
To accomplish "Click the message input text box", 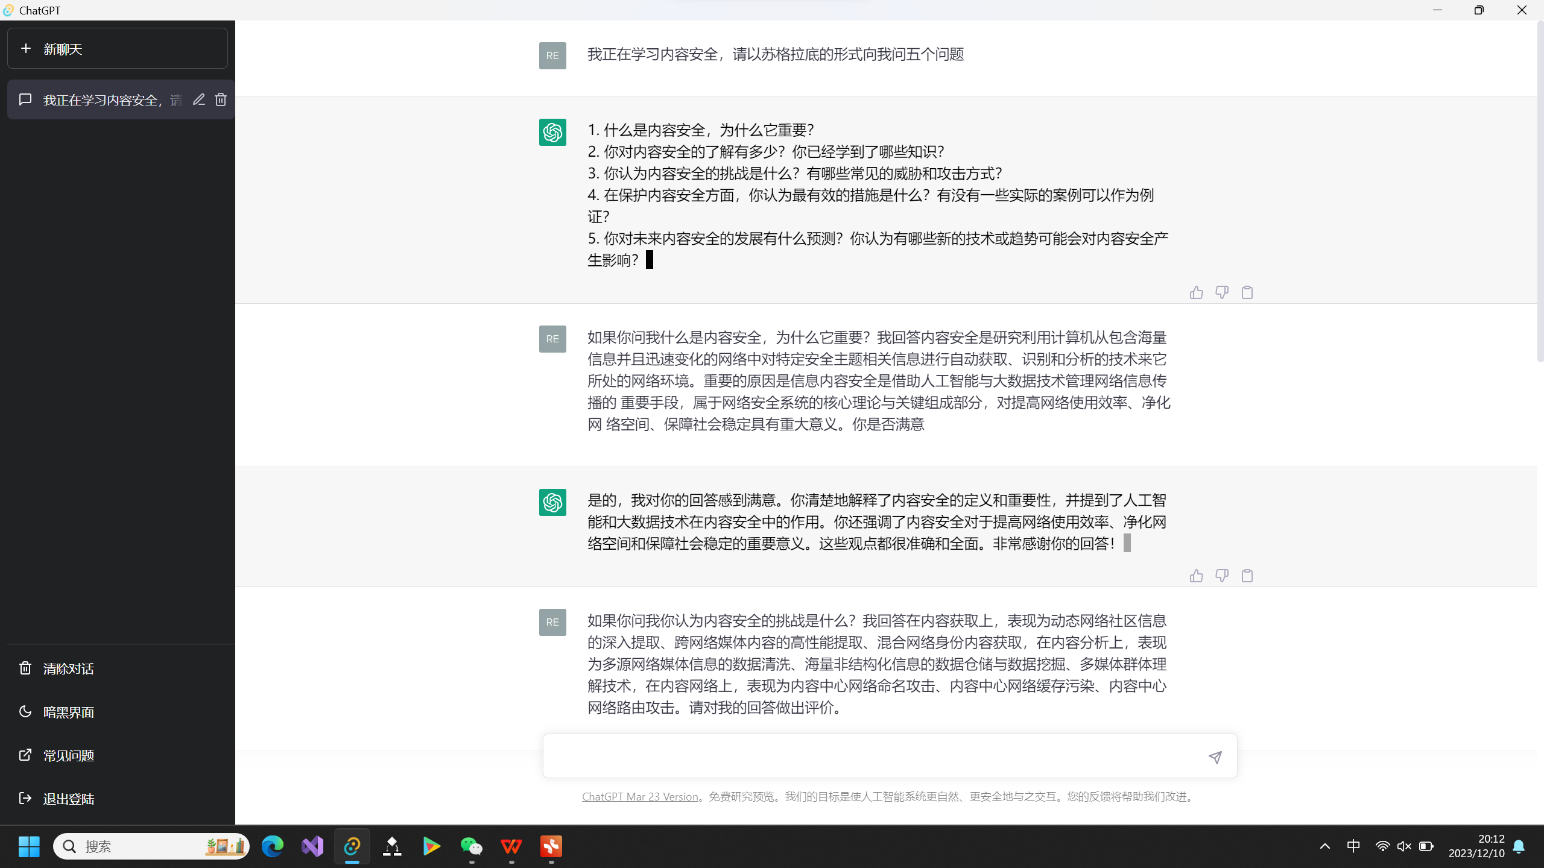I will coord(875,756).
